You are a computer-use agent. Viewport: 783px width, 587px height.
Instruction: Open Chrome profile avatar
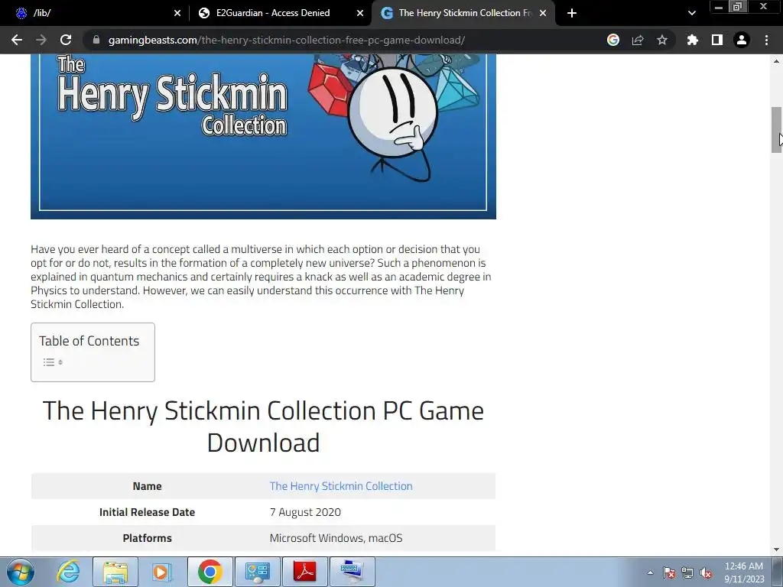point(742,40)
